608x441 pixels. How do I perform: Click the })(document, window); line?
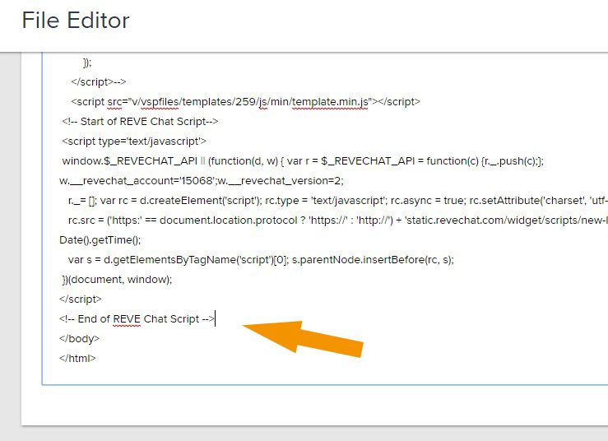tap(117, 279)
